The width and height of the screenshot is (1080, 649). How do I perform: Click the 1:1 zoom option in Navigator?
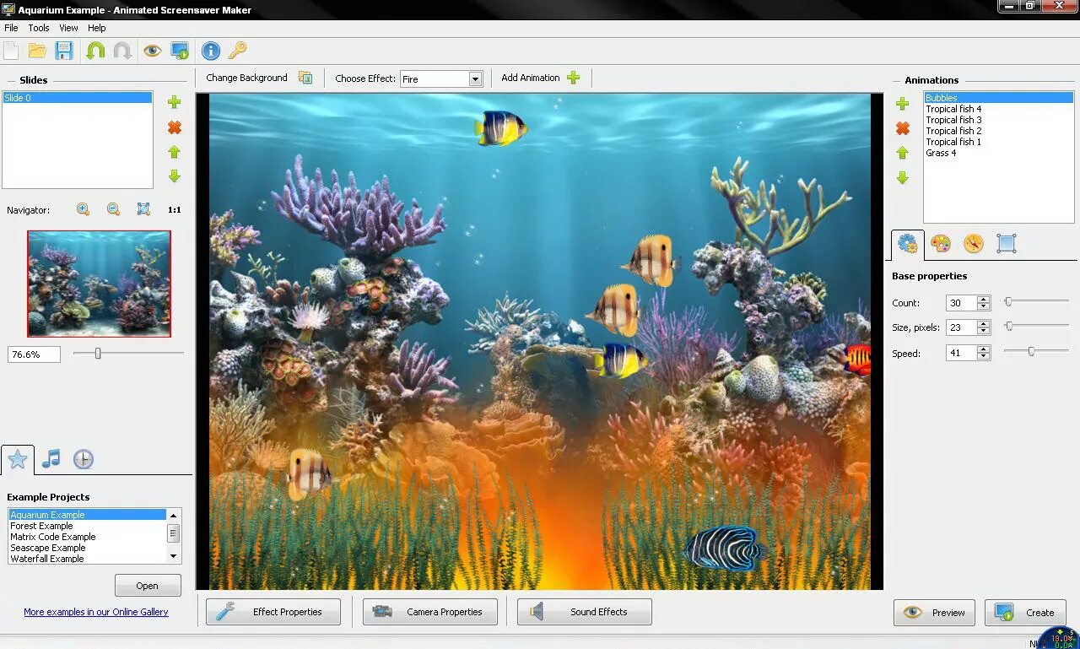pos(174,209)
